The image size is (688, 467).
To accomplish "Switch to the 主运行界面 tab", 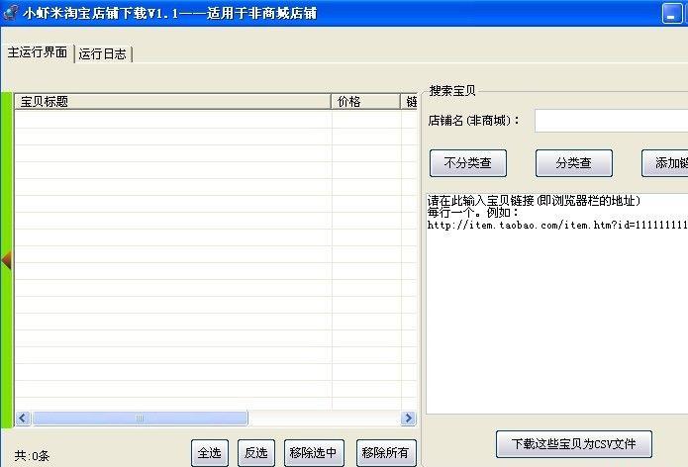I will (38, 52).
